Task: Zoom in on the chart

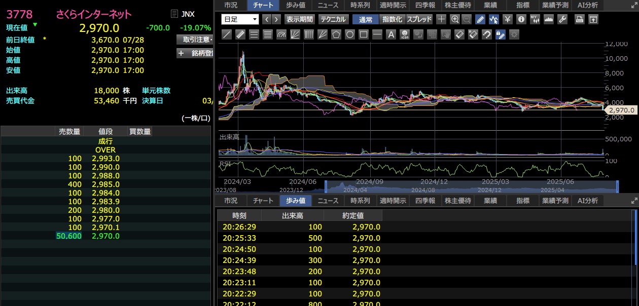Action: point(455,19)
